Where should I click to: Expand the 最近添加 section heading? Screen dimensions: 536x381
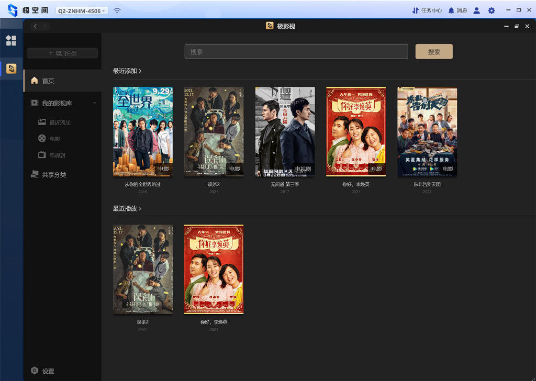pyautogui.click(x=127, y=71)
